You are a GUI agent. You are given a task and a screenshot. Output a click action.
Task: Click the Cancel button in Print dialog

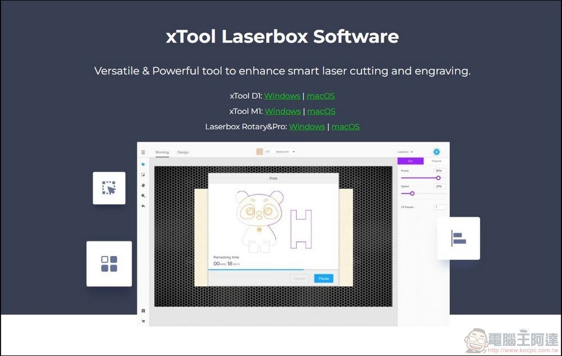tap(300, 279)
